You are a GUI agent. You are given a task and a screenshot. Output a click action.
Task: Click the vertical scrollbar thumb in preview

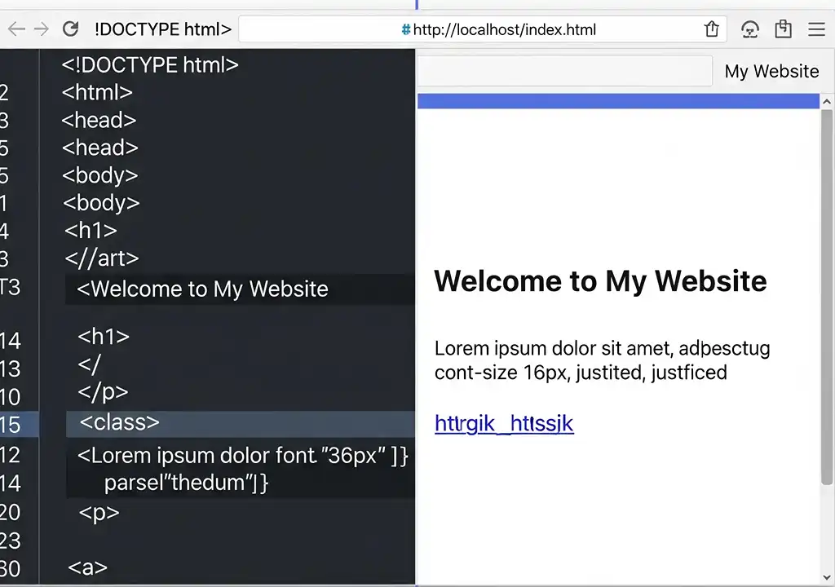coord(827,298)
